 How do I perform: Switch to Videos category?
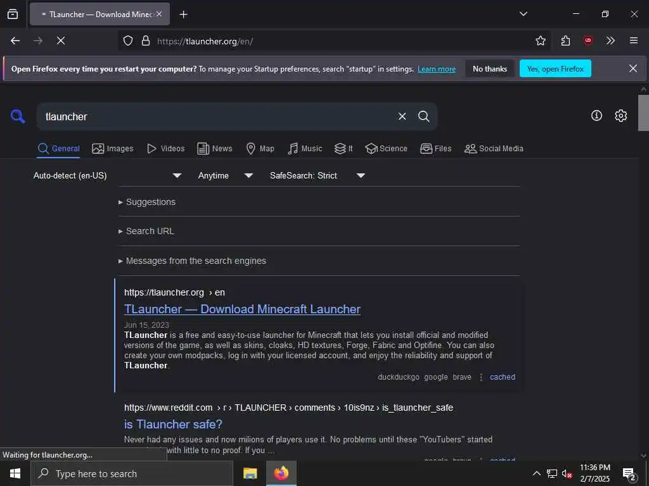(165, 149)
